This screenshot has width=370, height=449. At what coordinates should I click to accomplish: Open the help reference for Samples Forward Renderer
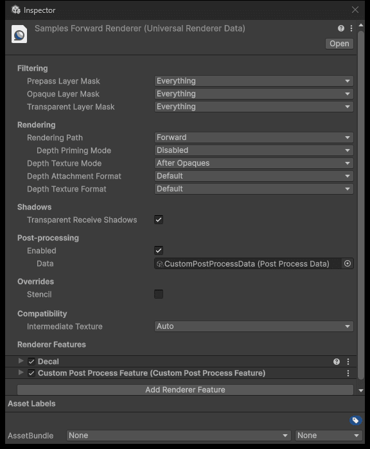point(341,28)
